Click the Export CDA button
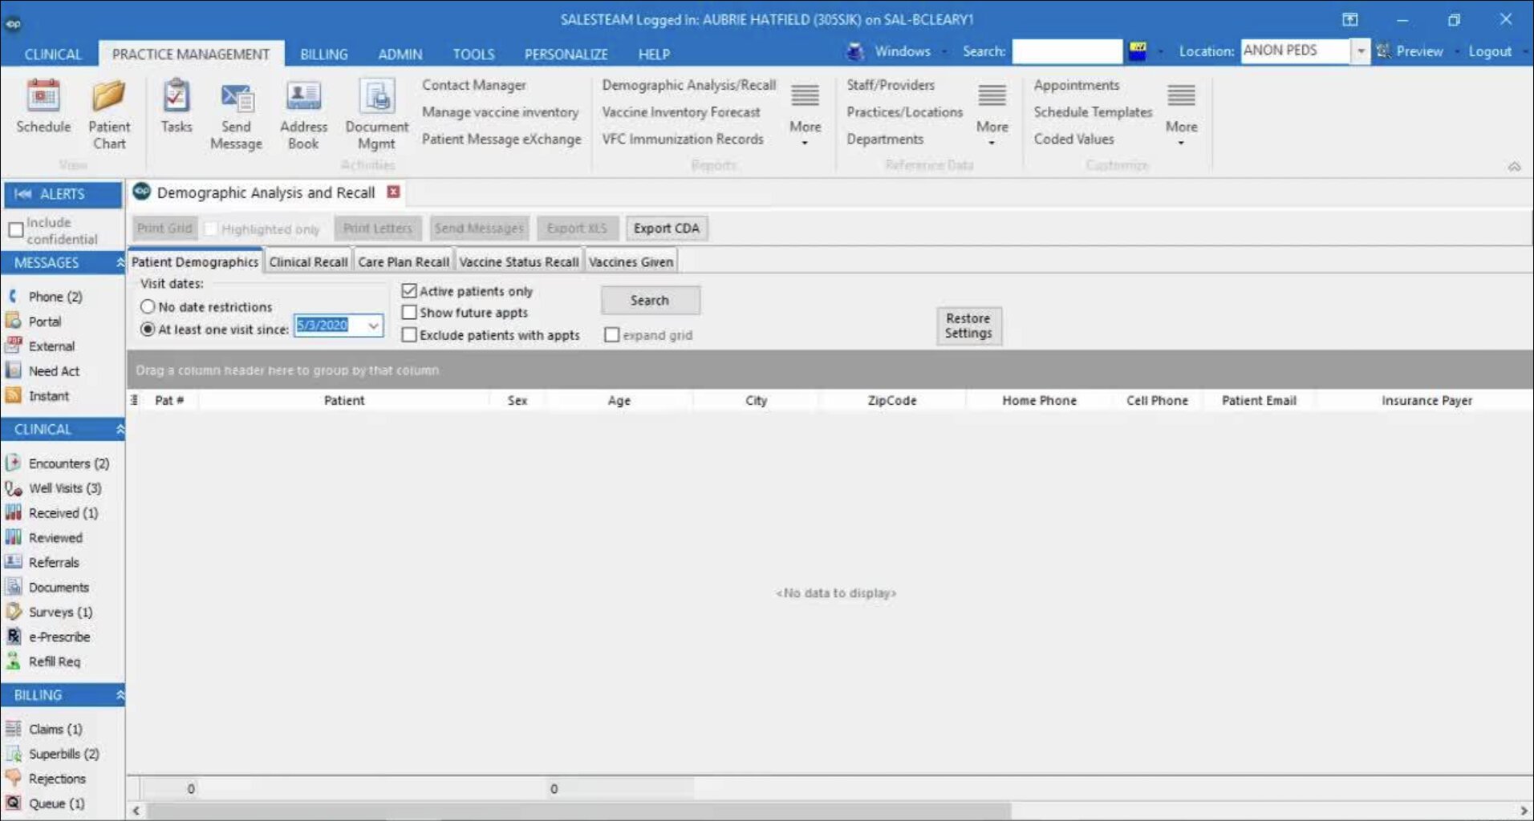 pyautogui.click(x=666, y=229)
